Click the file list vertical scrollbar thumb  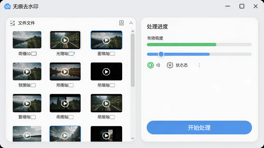pos(133,60)
